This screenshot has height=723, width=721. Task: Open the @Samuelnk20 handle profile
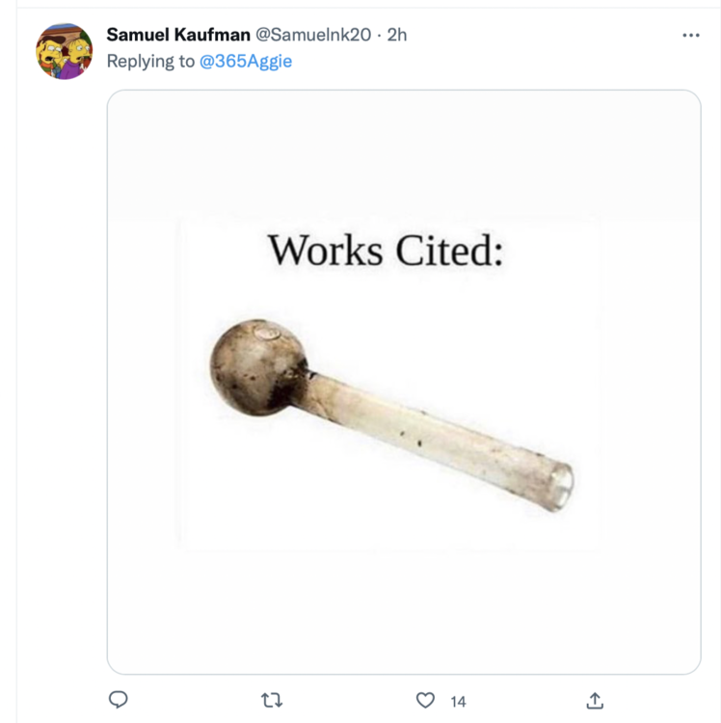[x=312, y=35]
